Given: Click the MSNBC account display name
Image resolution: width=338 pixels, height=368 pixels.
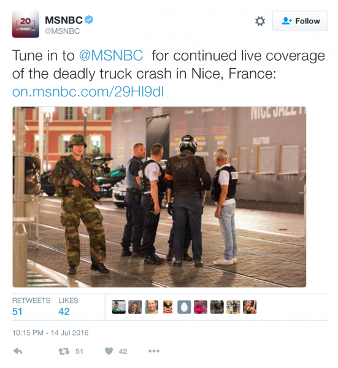Looking at the screenshot, I should 64,20.
